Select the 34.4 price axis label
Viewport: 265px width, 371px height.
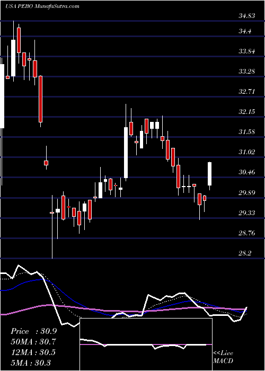(x=245, y=31)
